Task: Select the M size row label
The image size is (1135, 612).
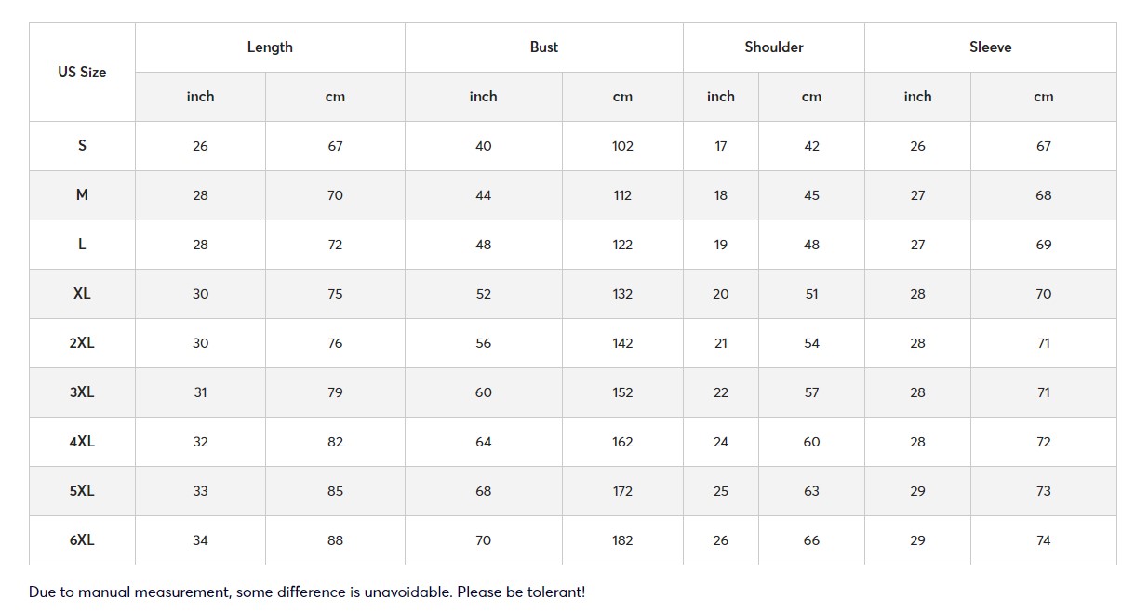Action: (x=82, y=194)
